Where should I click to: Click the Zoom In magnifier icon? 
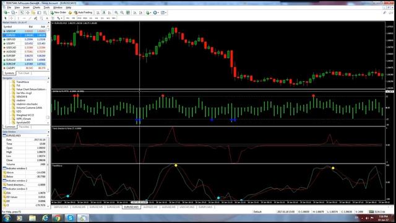(116, 12)
